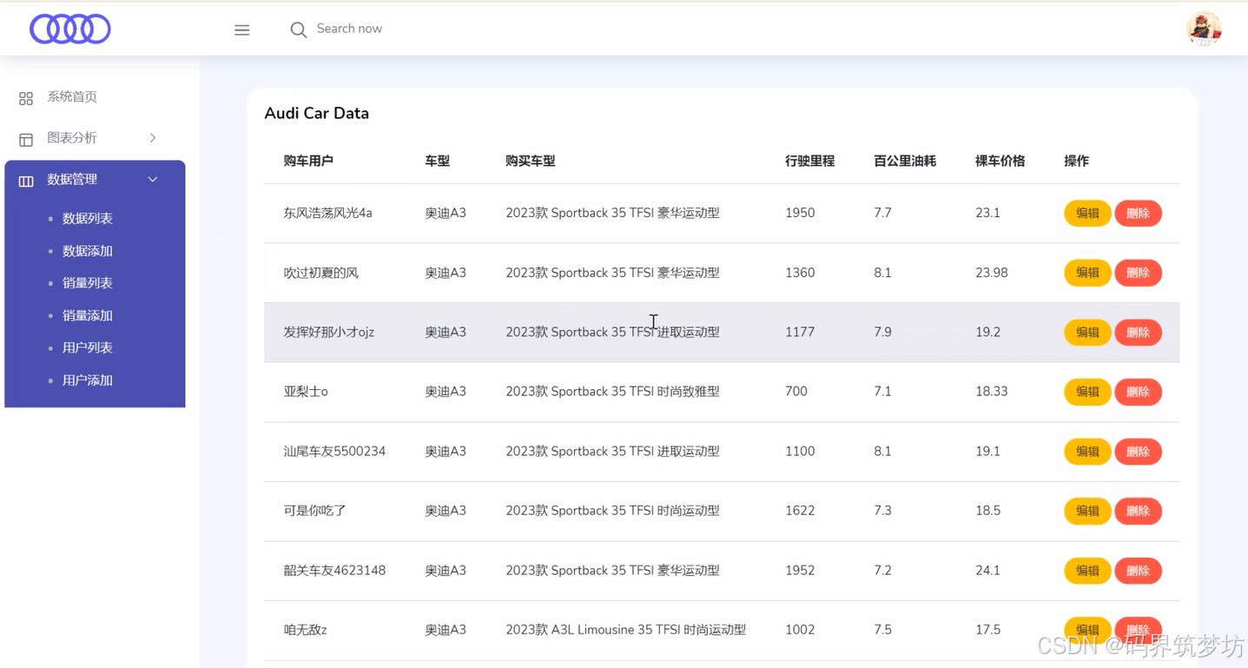The height and width of the screenshot is (668, 1248).
Task: Toggle the hamburger menu icon
Action: tap(242, 30)
